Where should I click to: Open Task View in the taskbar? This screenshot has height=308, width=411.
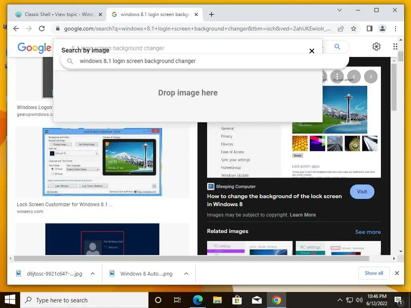(177, 300)
